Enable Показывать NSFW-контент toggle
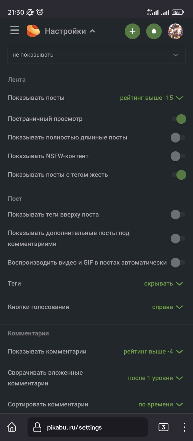Viewport: 193px width, 441px height. [x=178, y=156]
